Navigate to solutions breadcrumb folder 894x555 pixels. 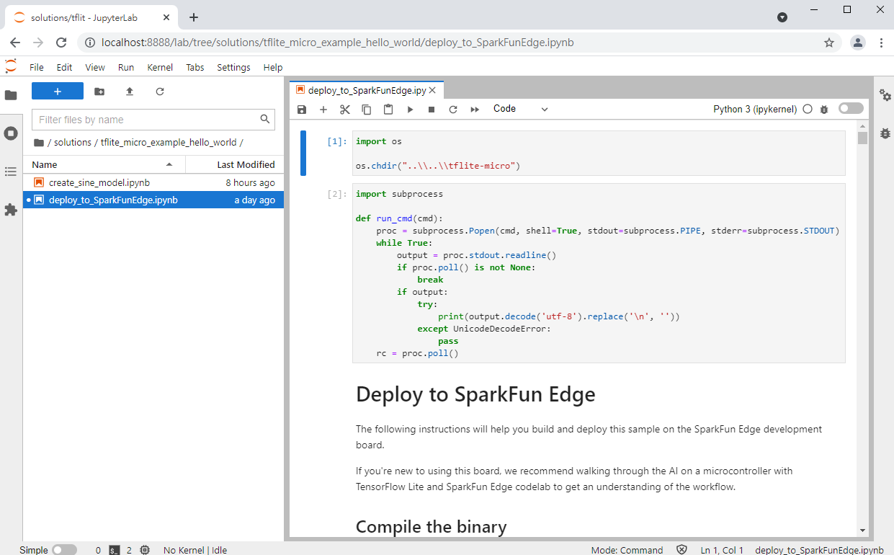pyautogui.click(x=73, y=142)
